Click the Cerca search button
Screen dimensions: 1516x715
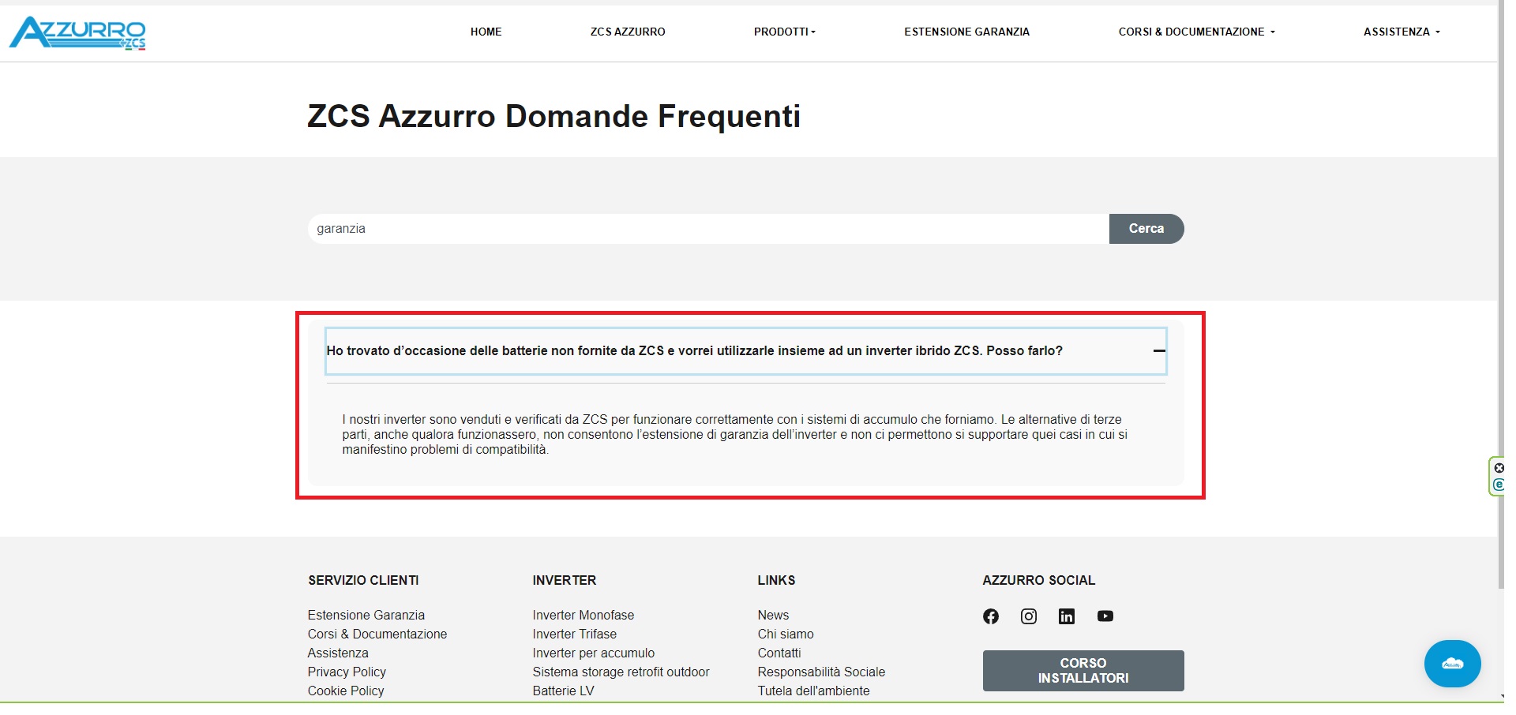pyautogui.click(x=1146, y=229)
